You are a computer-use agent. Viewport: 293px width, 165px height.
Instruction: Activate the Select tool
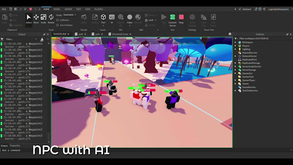[x=28, y=19]
